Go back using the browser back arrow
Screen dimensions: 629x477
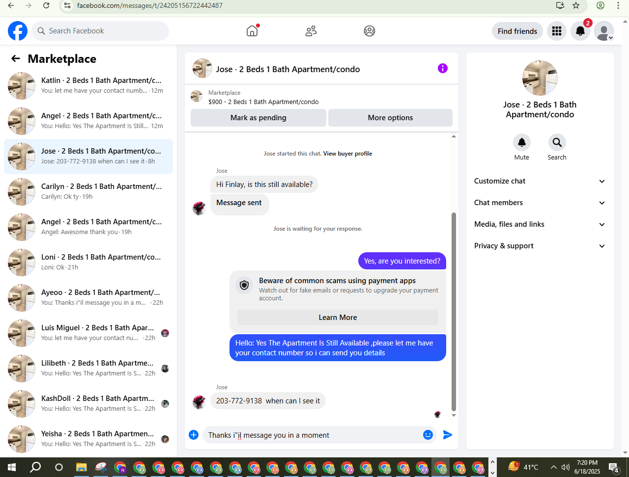tap(11, 5)
